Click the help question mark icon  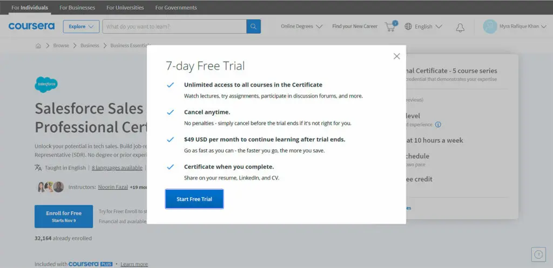pos(538,255)
